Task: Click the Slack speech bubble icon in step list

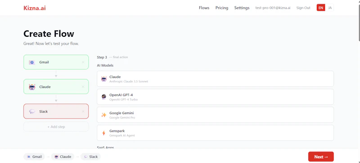Action: [x=32, y=112]
